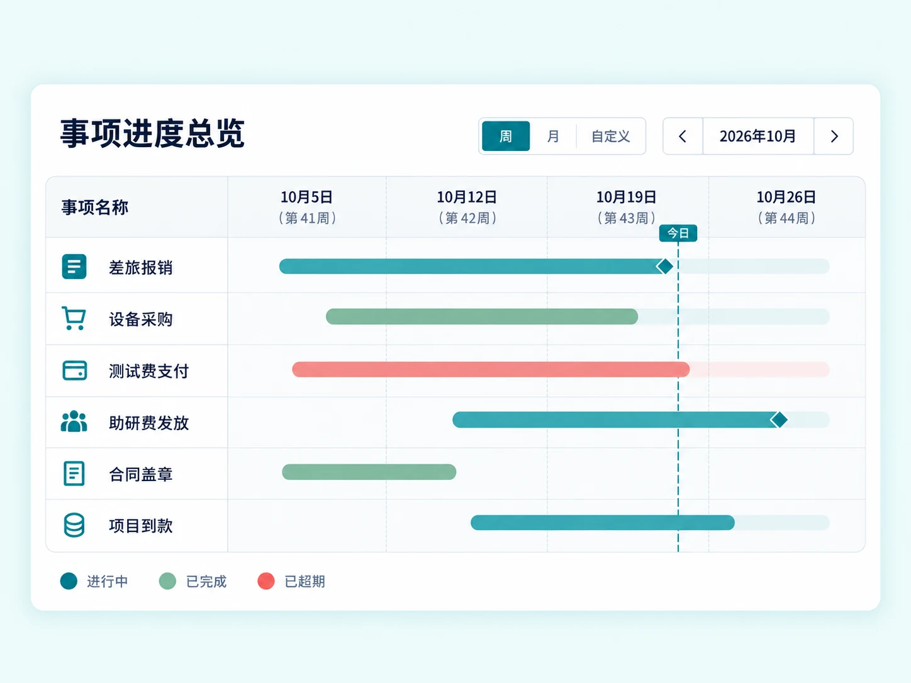Click the red 测试费支付 overdue bar

[x=491, y=369]
